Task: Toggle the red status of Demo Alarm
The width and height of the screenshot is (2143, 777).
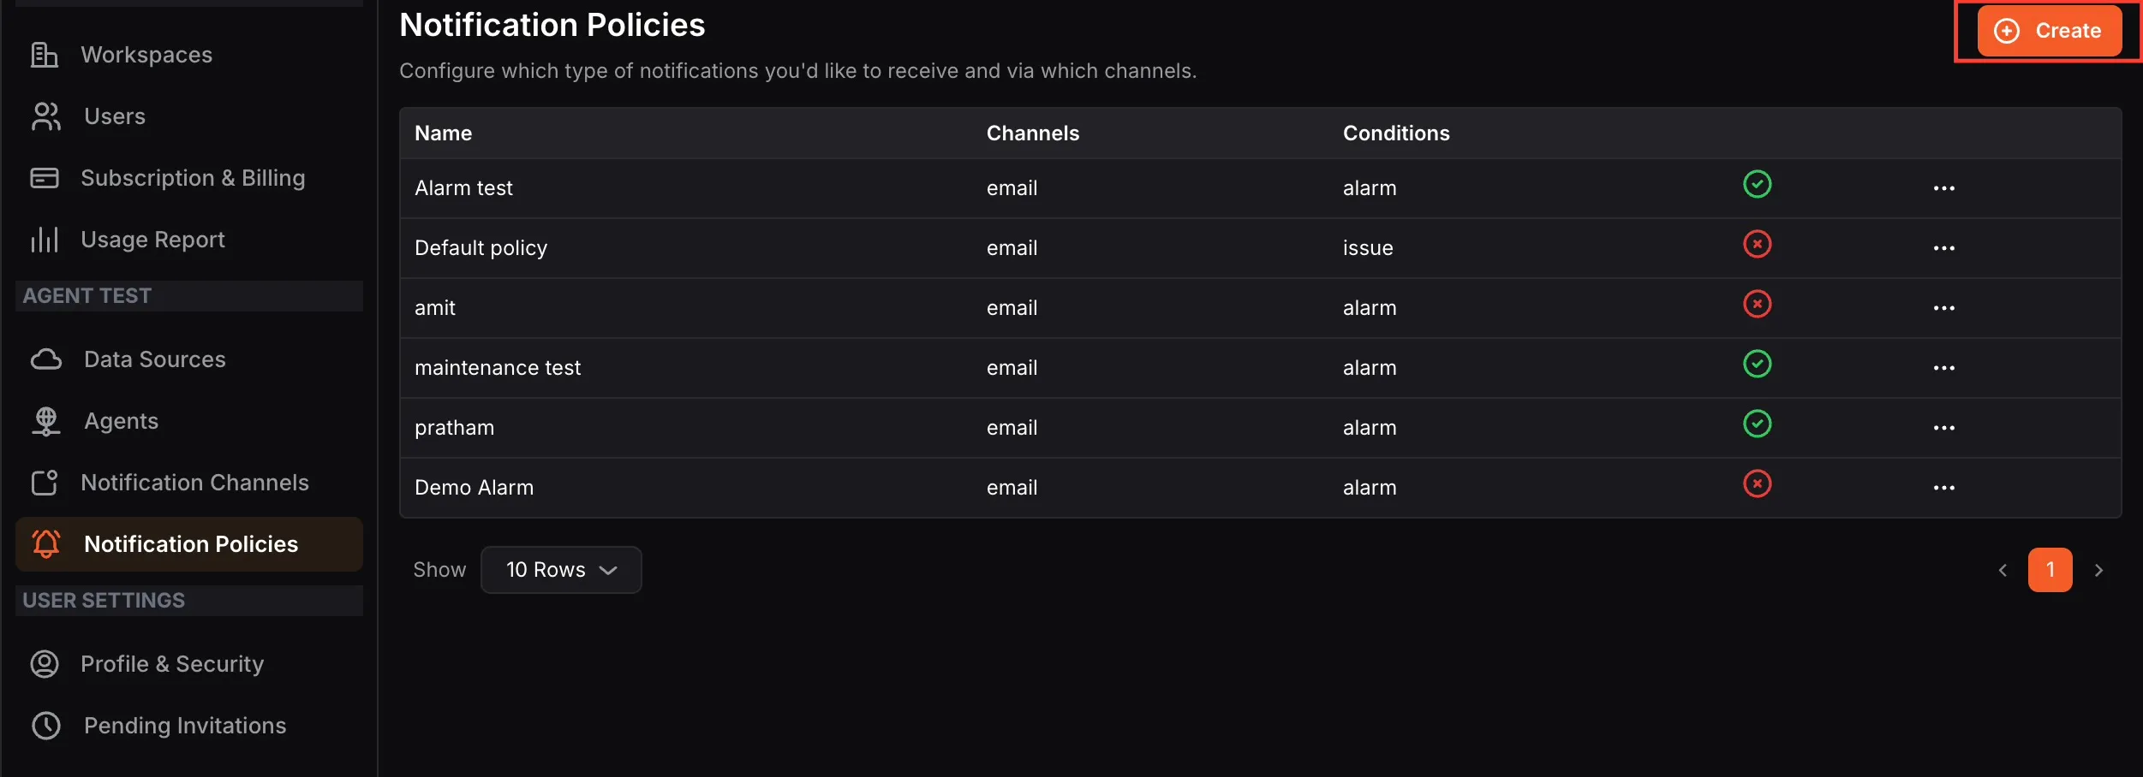Action: point(1758,483)
